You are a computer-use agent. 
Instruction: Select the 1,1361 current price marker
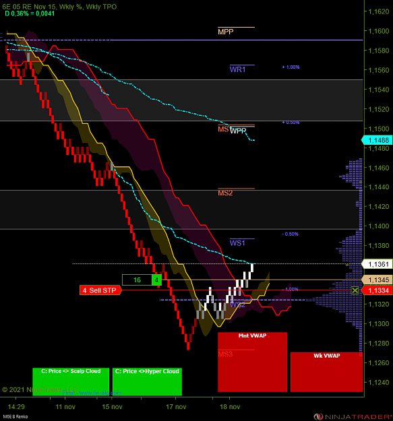(x=377, y=264)
